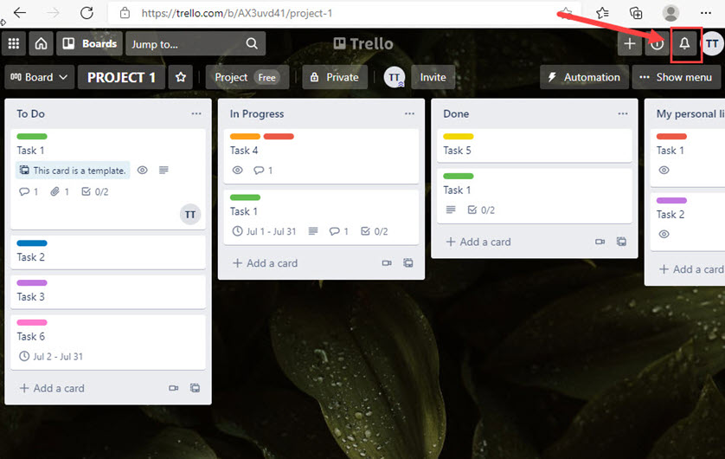725x459 pixels.
Task: Click the orange label on Task 4
Action: 245,137
